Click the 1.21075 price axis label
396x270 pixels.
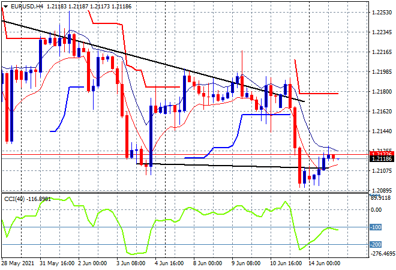(382, 171)
